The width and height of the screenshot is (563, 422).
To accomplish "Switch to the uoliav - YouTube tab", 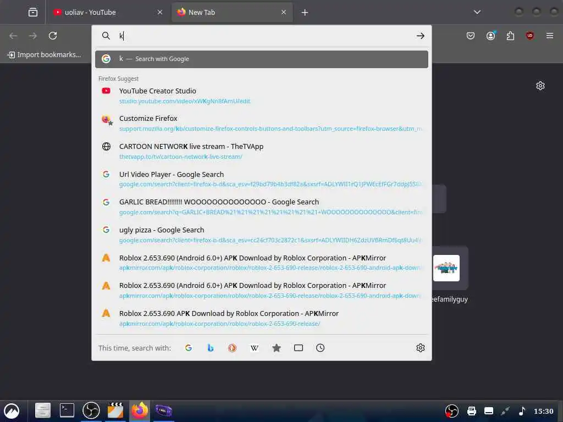I will [108, 12].
